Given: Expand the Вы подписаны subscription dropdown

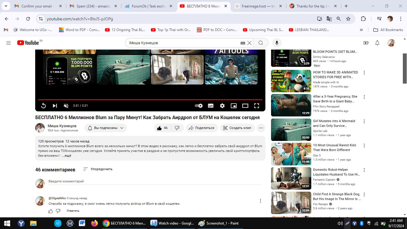Looking at the screenshot, I should pyautogui.click(x=106, y=128).
